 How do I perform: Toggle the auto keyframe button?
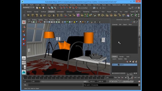139,81
